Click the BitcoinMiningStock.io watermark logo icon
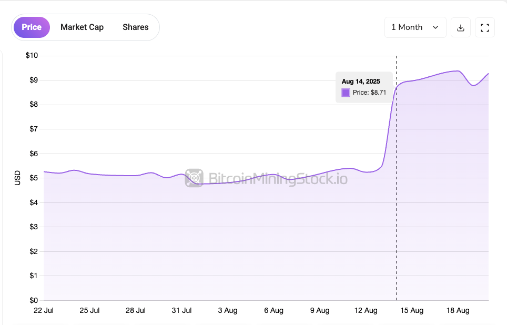Screen dimensions: 507x325 coord(194,178)
